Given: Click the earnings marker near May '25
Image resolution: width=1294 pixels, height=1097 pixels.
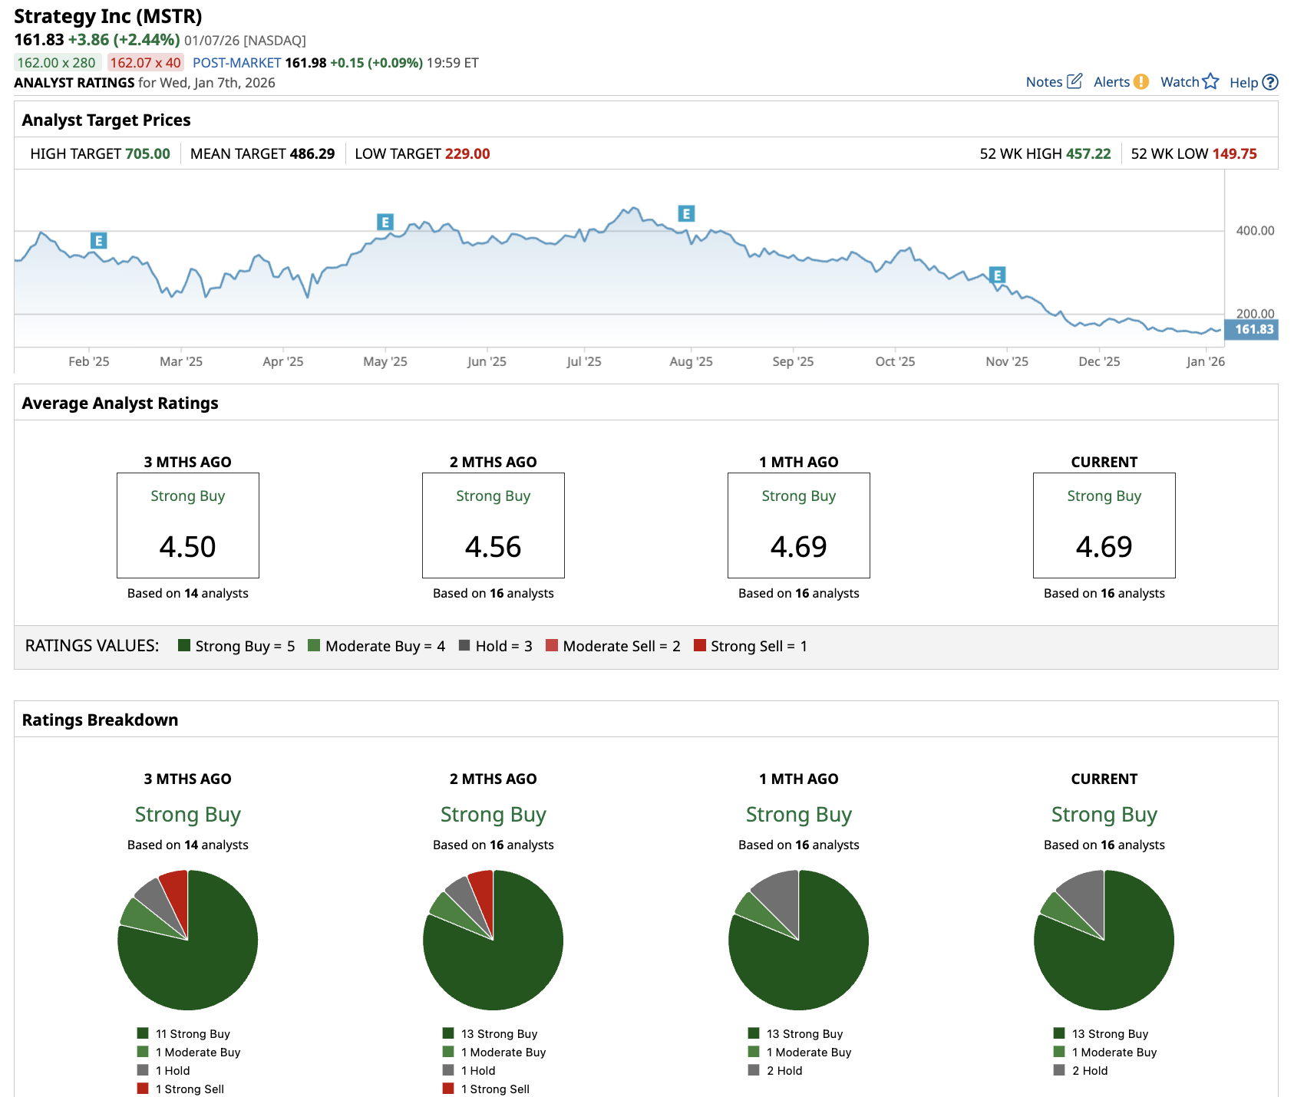Looking at the screenshot, I should click(385, 222).
